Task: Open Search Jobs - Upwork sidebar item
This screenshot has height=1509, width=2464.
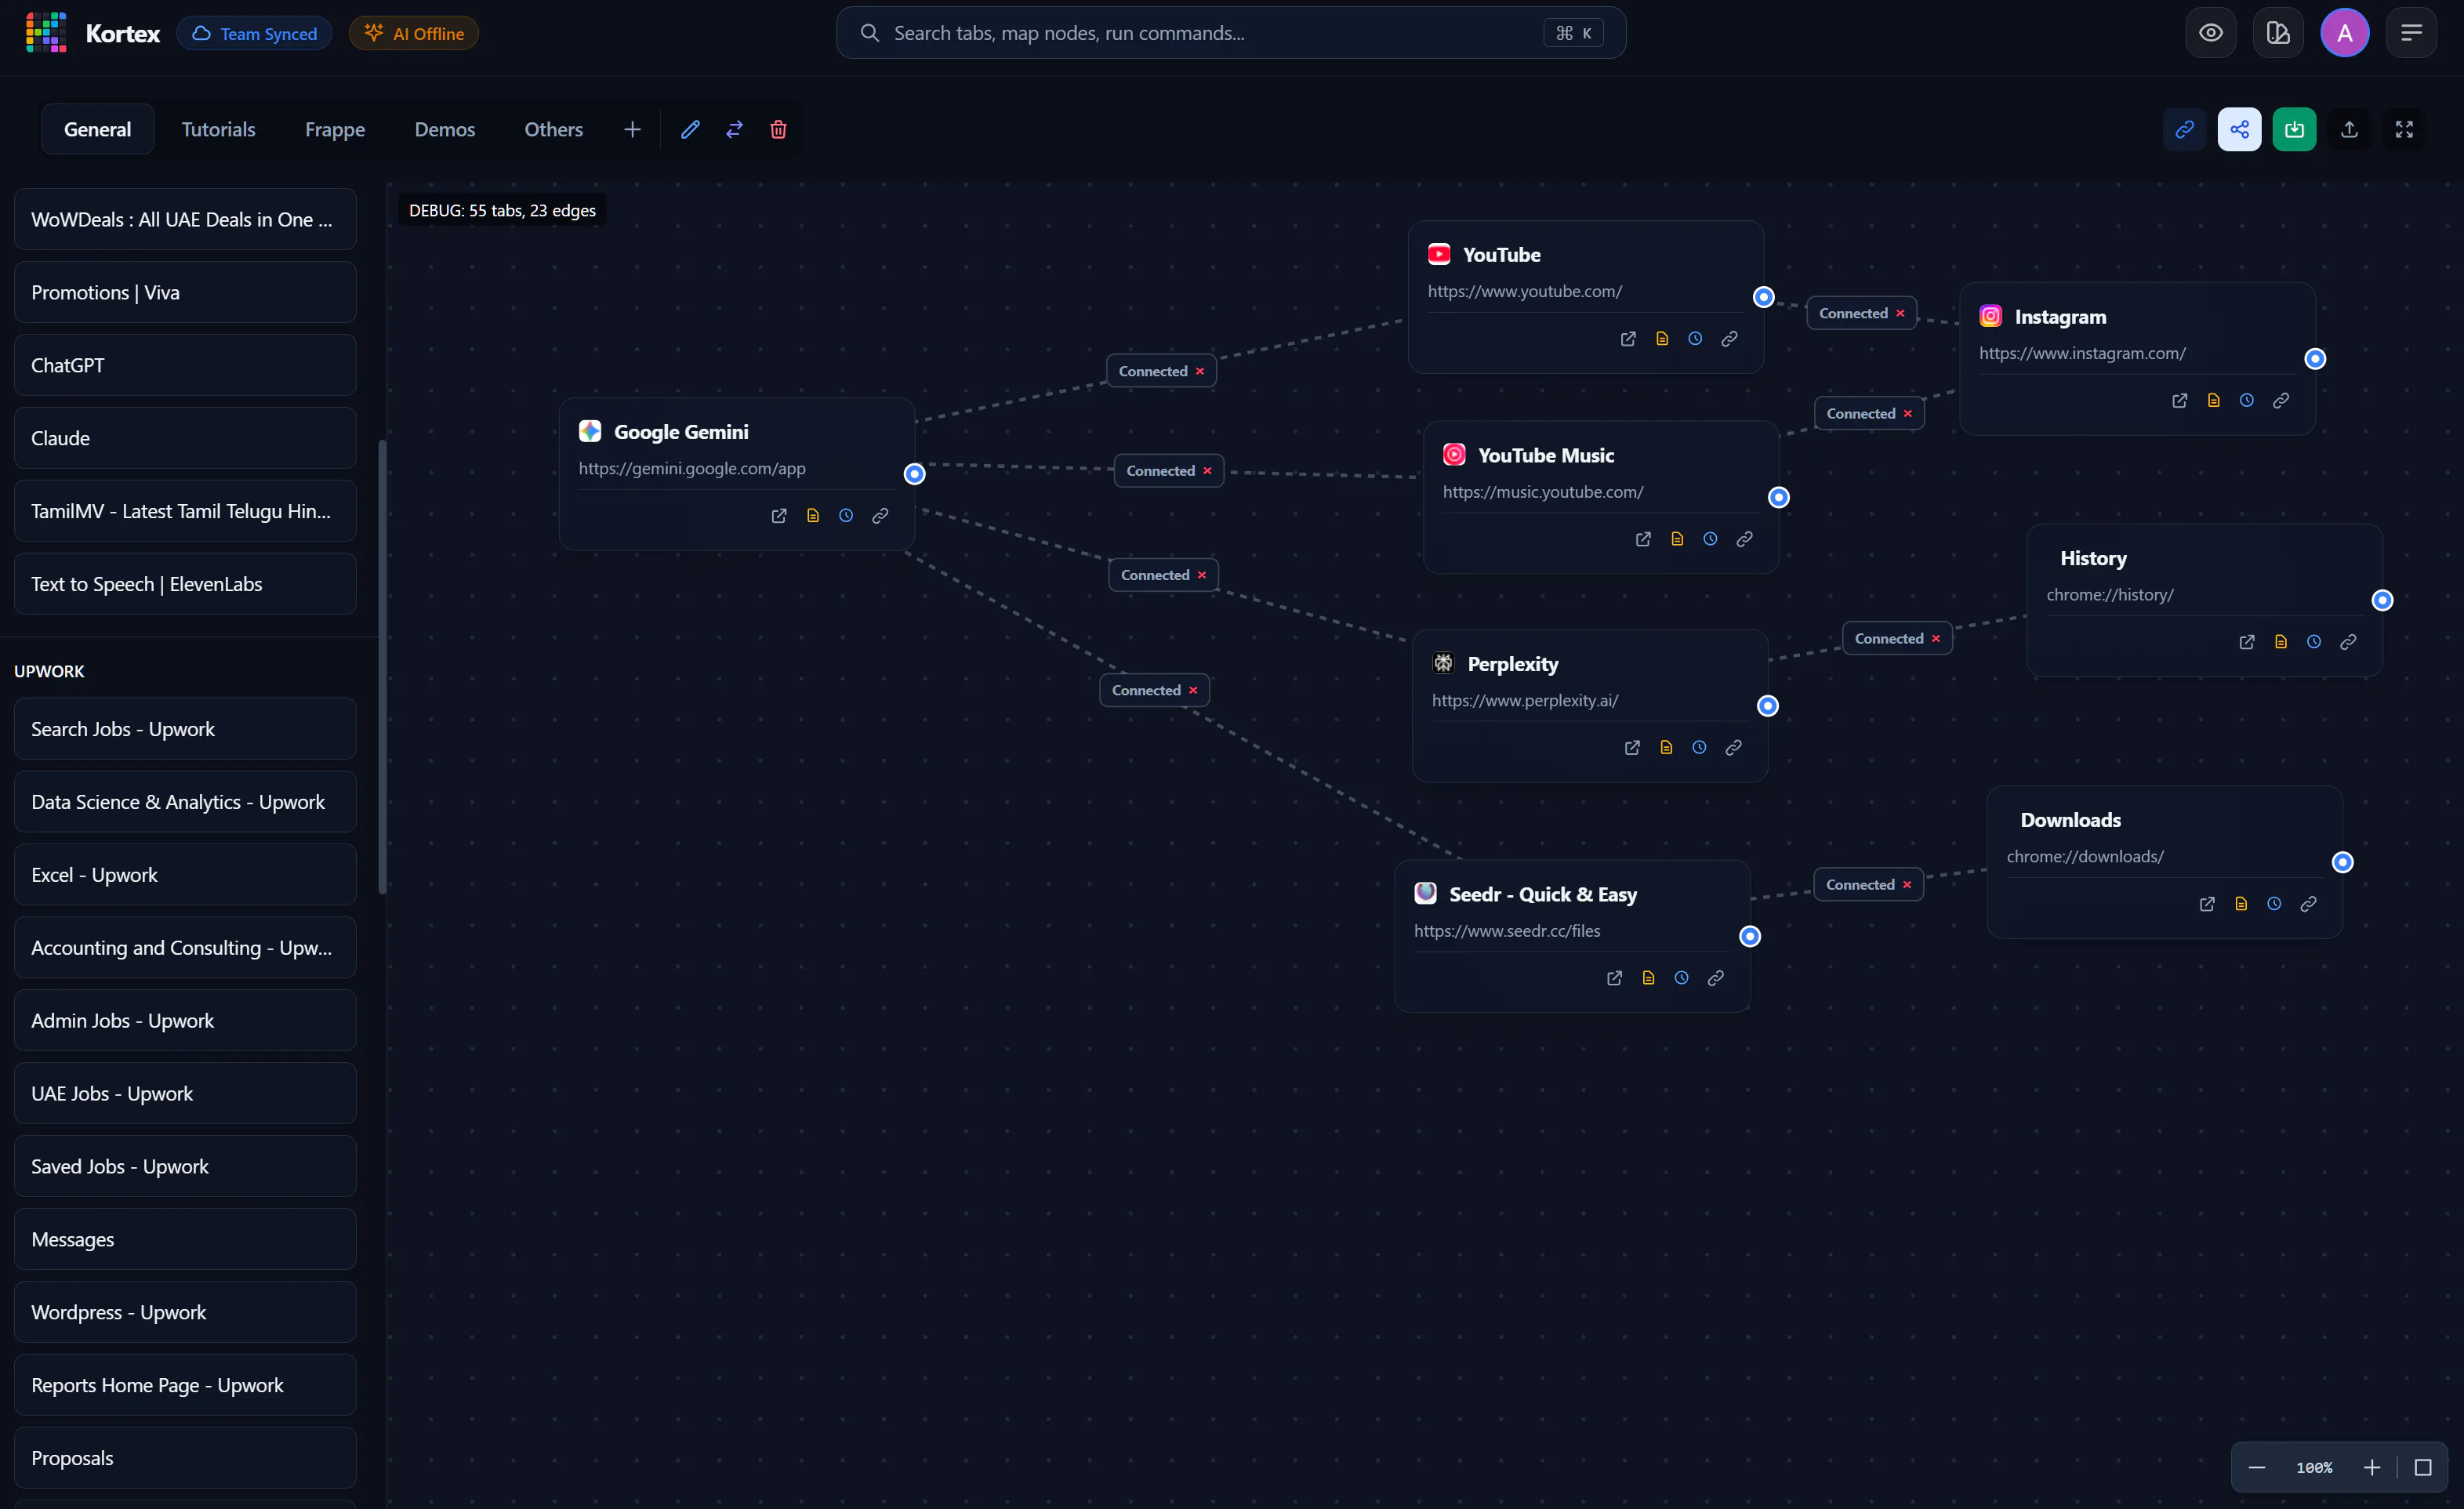Action: [x=185, y=729]
